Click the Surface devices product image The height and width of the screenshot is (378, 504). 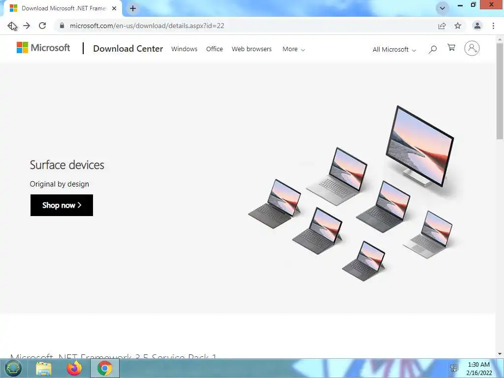coord(351,193)
